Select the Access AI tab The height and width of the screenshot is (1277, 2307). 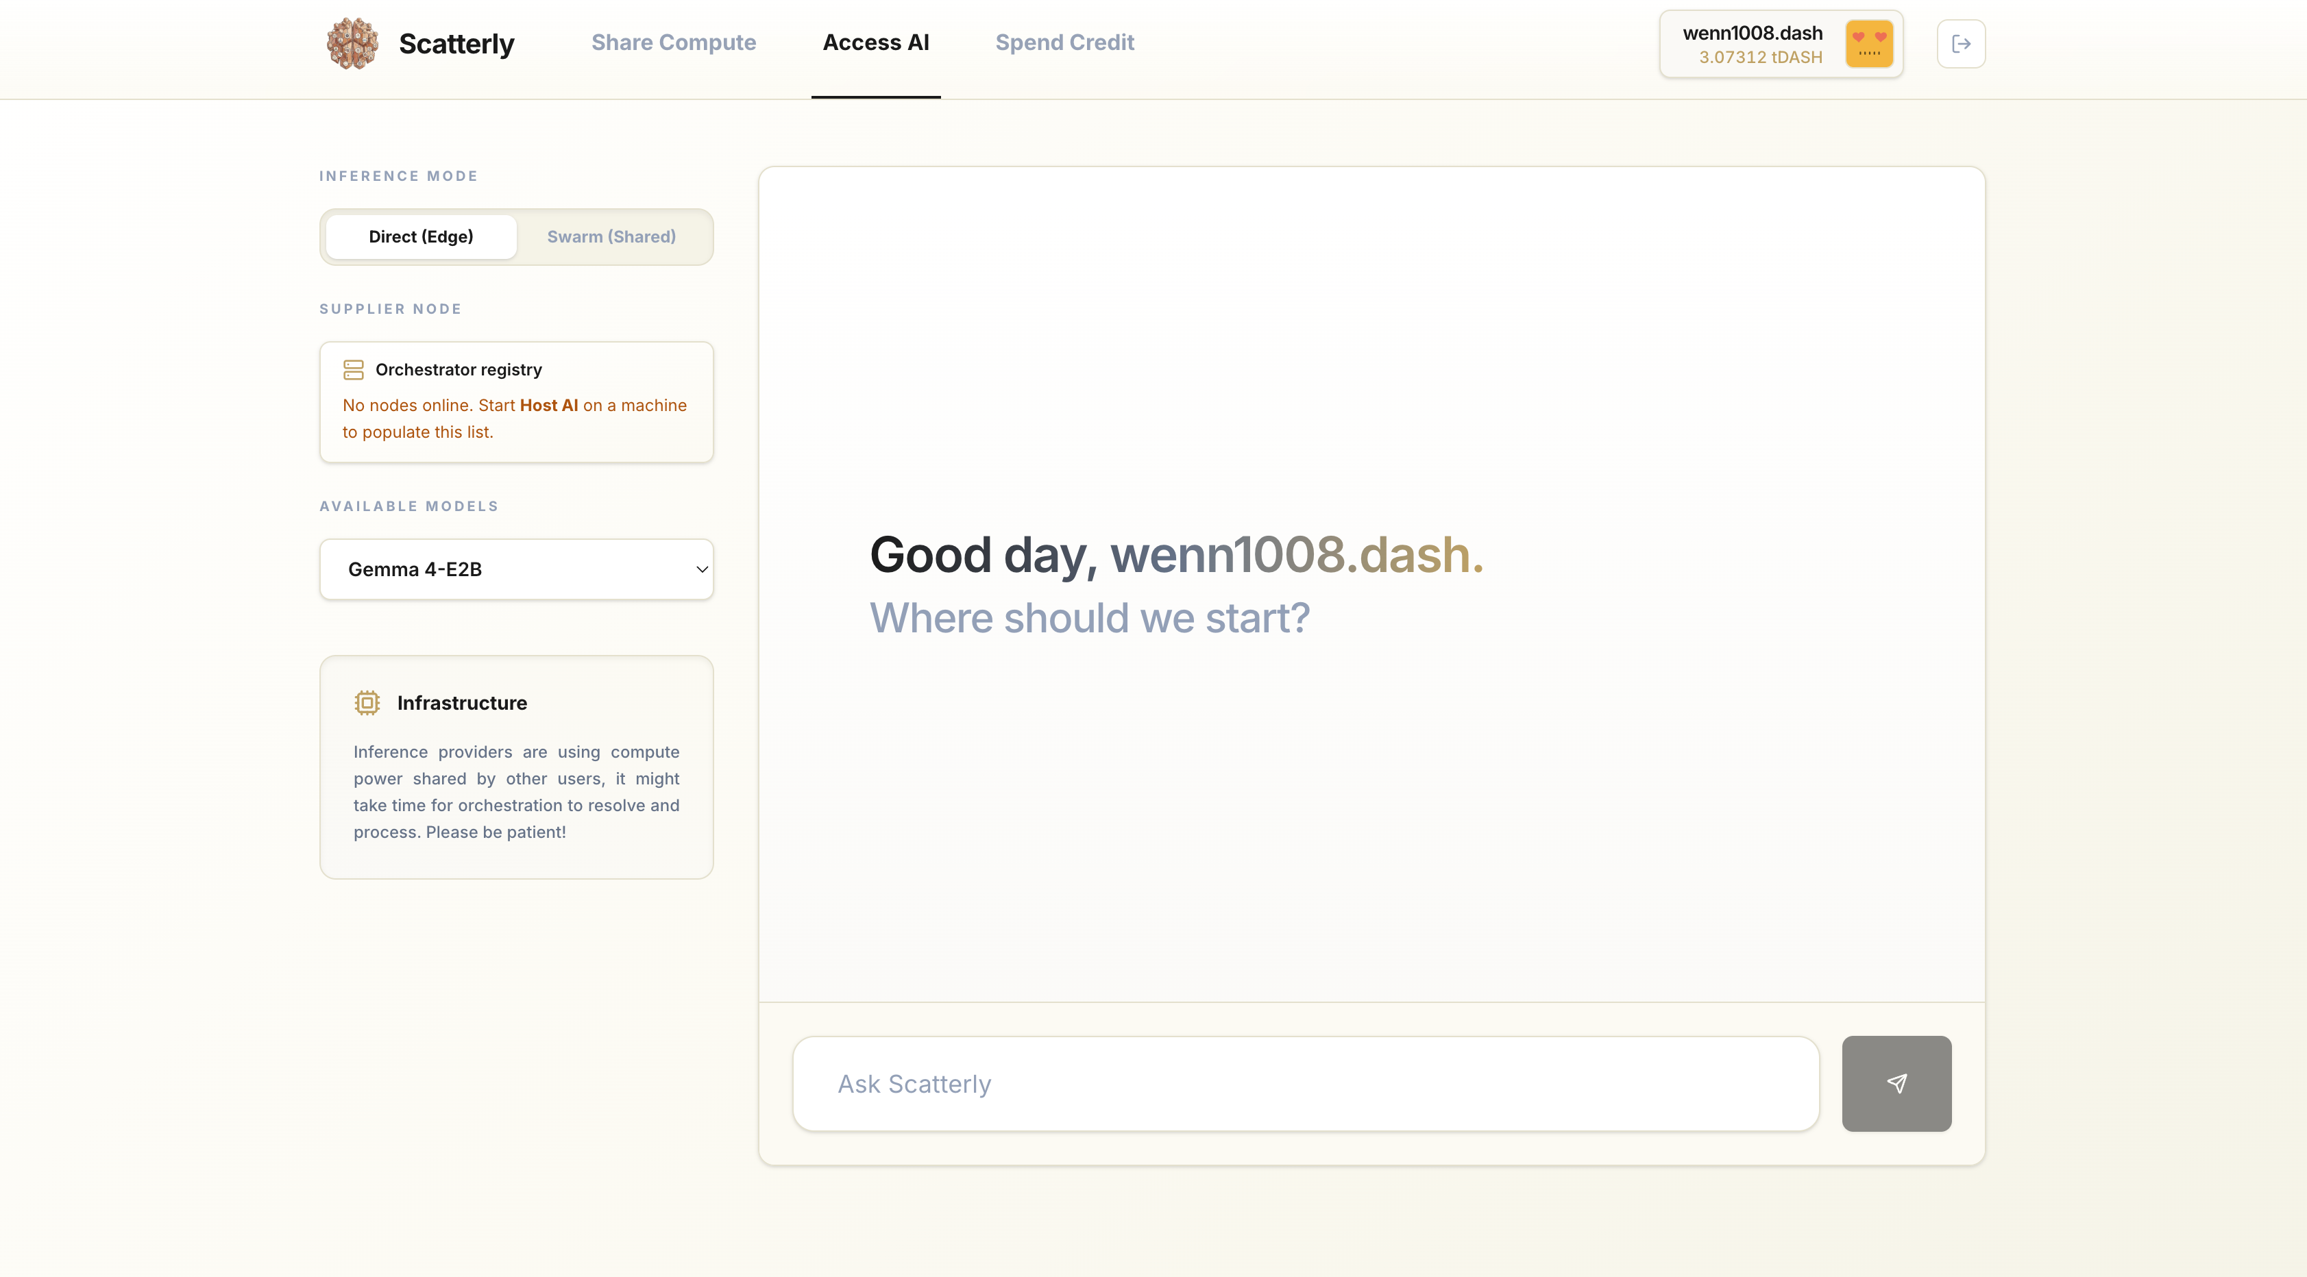pyautogui.click(x=875, y=43)
